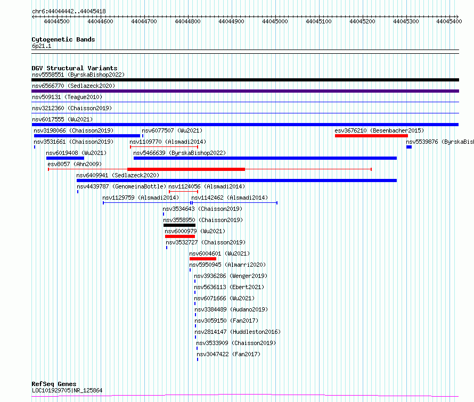Select the red esv3676210 variant bar
This screenshot has height=402, width=474.
click(372, 136)
